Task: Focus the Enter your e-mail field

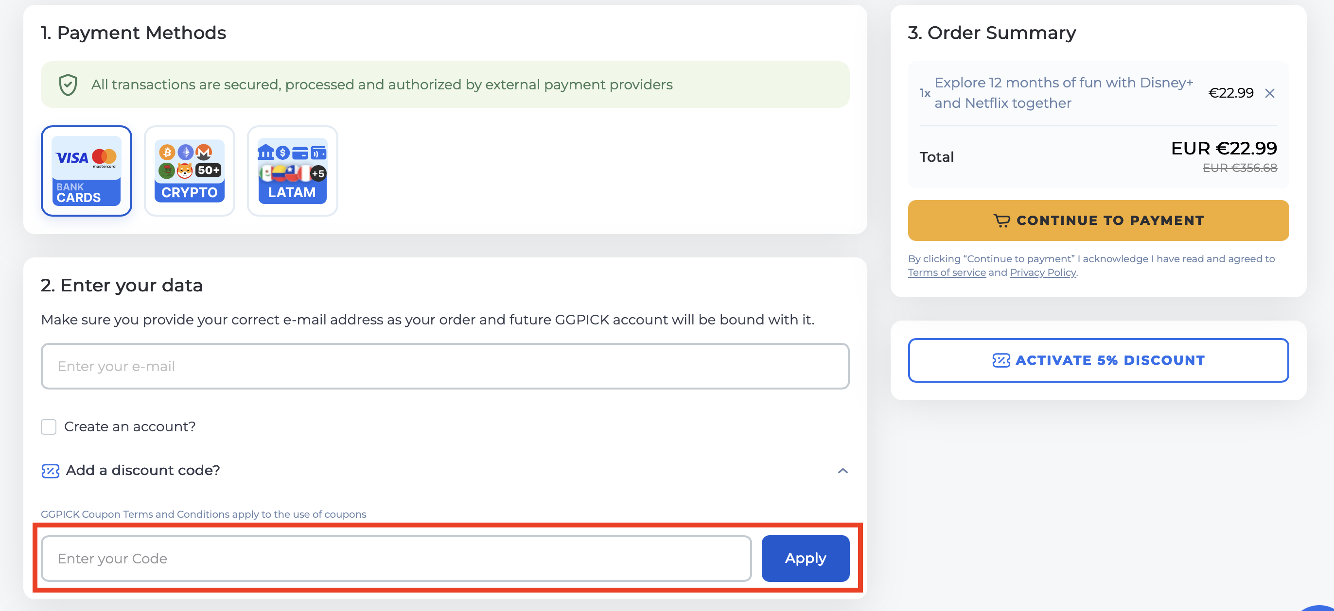Action: tap(444, 366)
